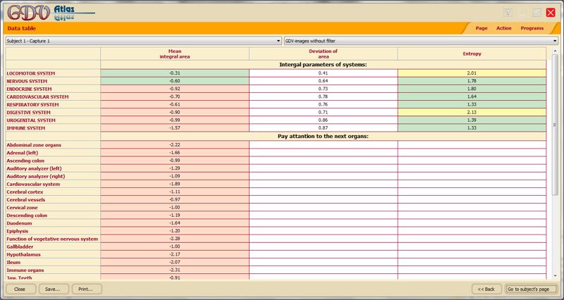Click the Immune organs value -2.31
Screen dimensions: 564x300
(175, 270)
